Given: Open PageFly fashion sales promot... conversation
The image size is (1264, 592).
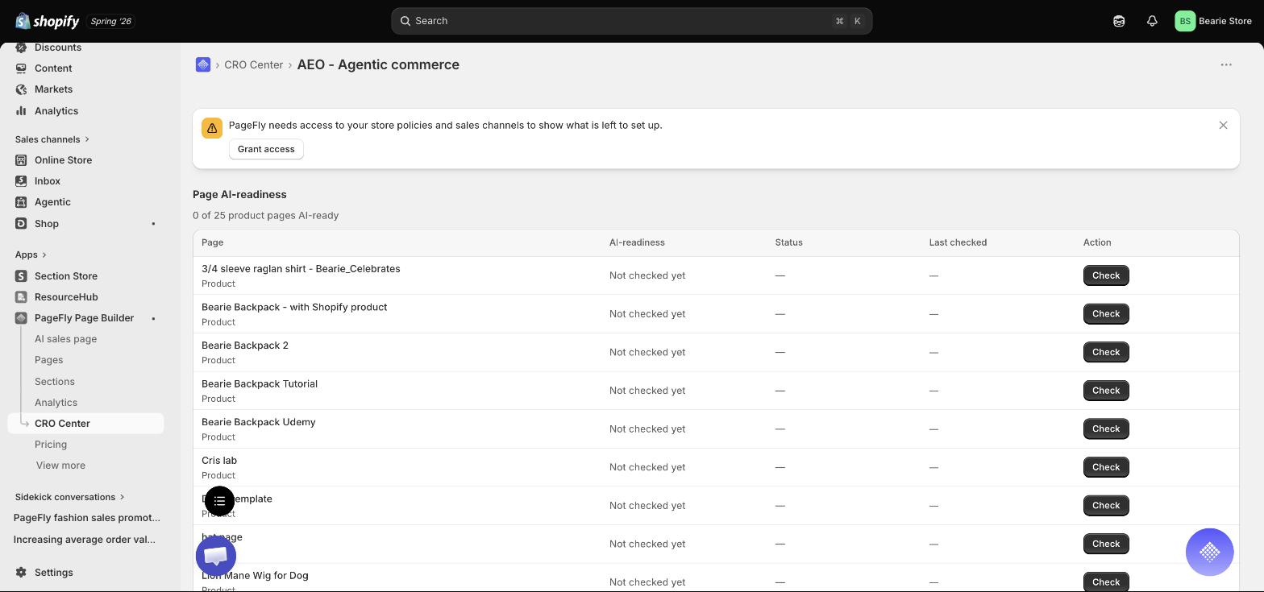Looking at the screenshot, I should point(86,518).
